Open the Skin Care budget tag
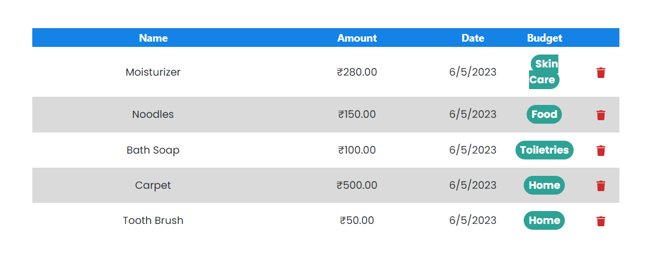Screen dimensions: 657x255 pyautogui.click(x=544, y=72)
